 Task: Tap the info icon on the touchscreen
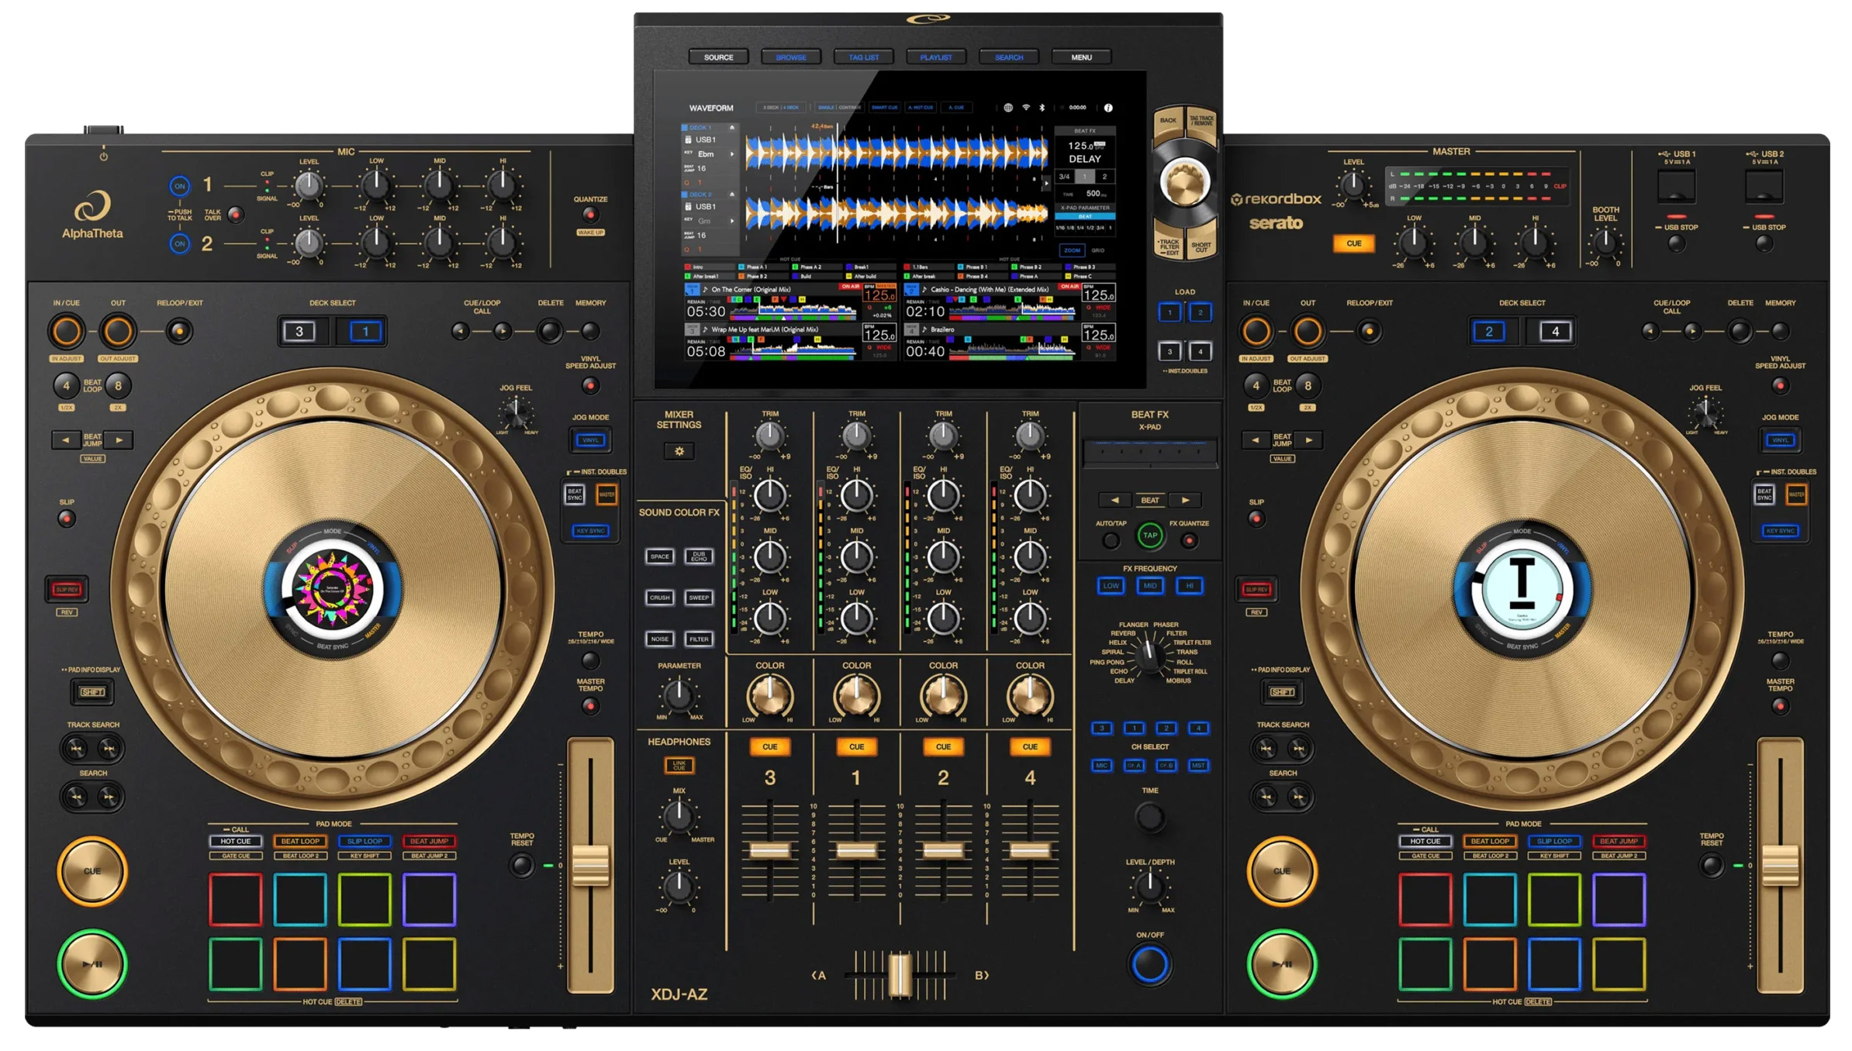(x=1108, y=108)
